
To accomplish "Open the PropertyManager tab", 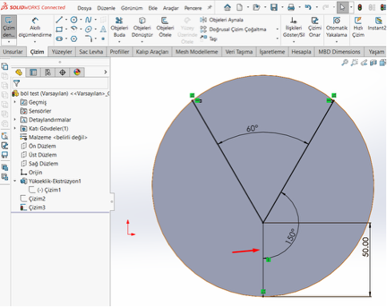I will (34, 72).
